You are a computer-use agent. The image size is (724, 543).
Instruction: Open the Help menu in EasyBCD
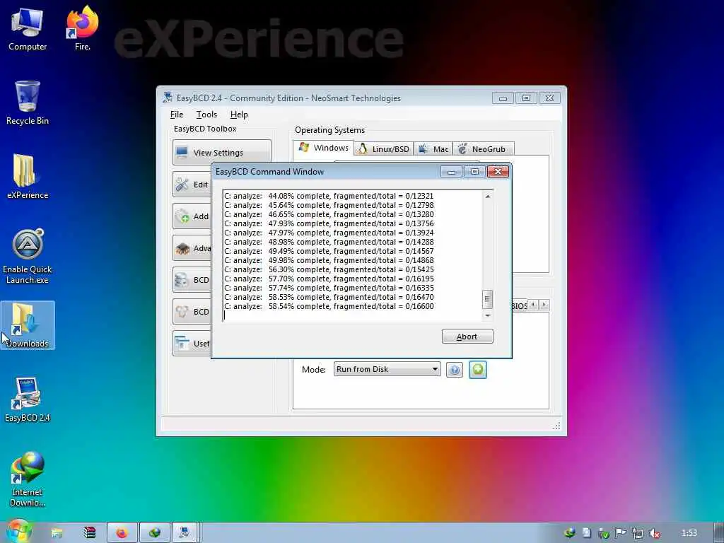(239, 115)
